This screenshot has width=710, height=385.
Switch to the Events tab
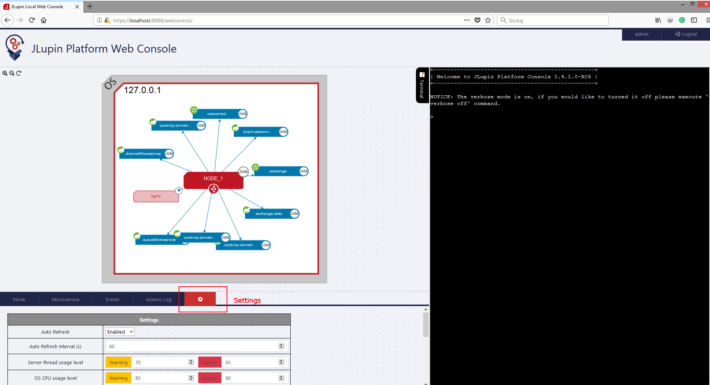[x=113, y=299]
